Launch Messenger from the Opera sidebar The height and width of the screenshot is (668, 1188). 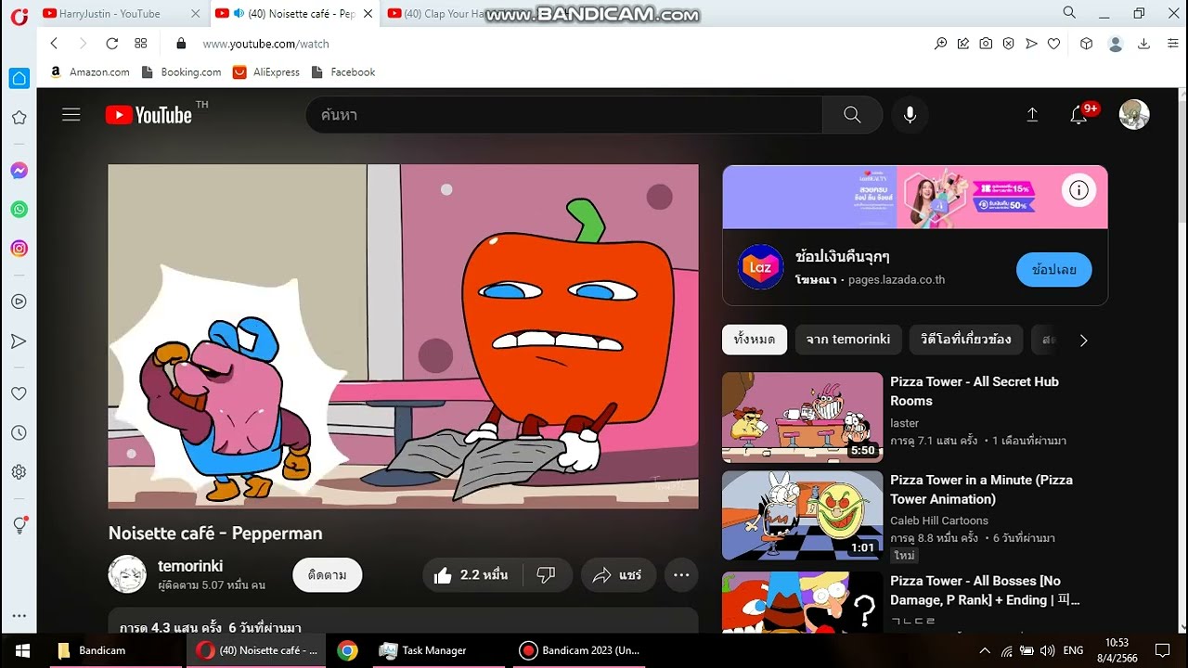tap(19, 171)
